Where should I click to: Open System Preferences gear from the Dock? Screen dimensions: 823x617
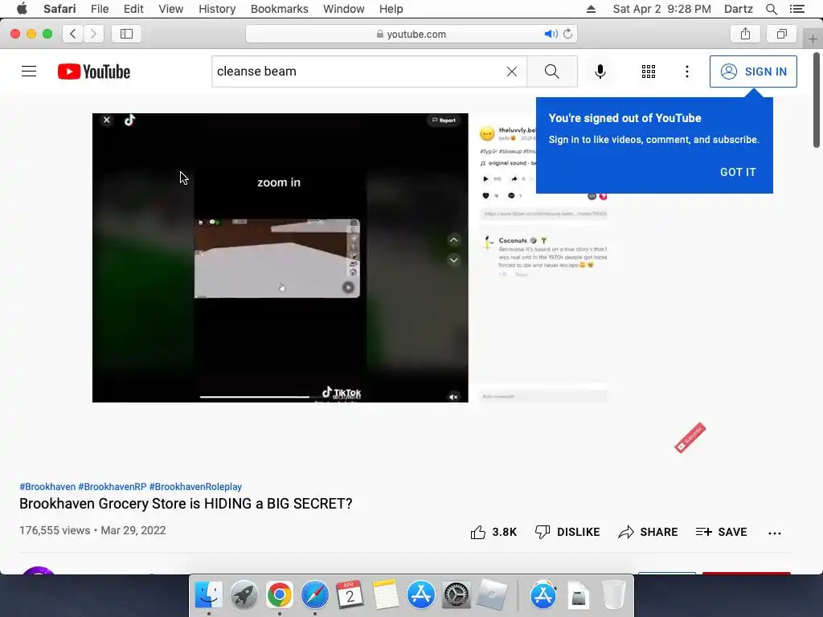[456, 595]
